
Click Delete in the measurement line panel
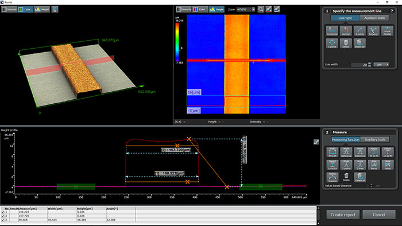(346, 43)
